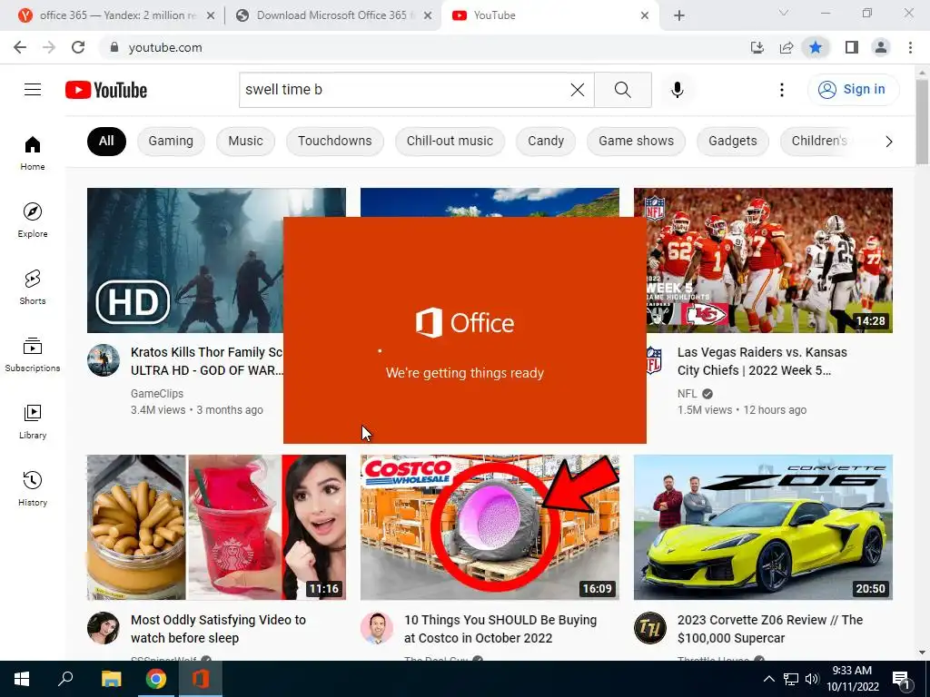Click The Deal Guy channel avatar

[377, 628]
